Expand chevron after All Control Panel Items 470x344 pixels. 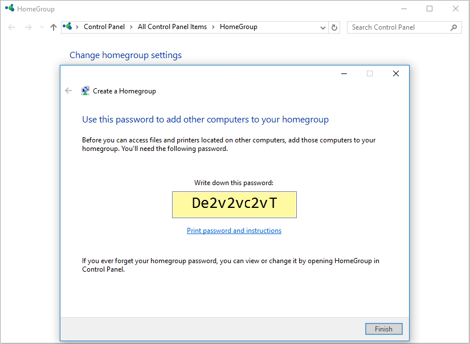pos(214,27)
